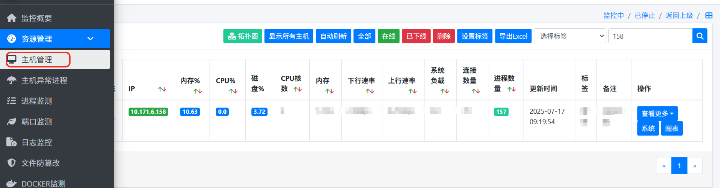Click the memory badge 10.63

tap(190, 112)
